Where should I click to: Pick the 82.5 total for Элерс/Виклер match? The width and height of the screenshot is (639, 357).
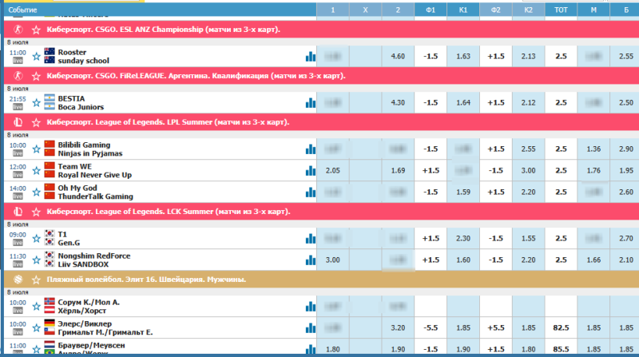(x=561, y=327)
